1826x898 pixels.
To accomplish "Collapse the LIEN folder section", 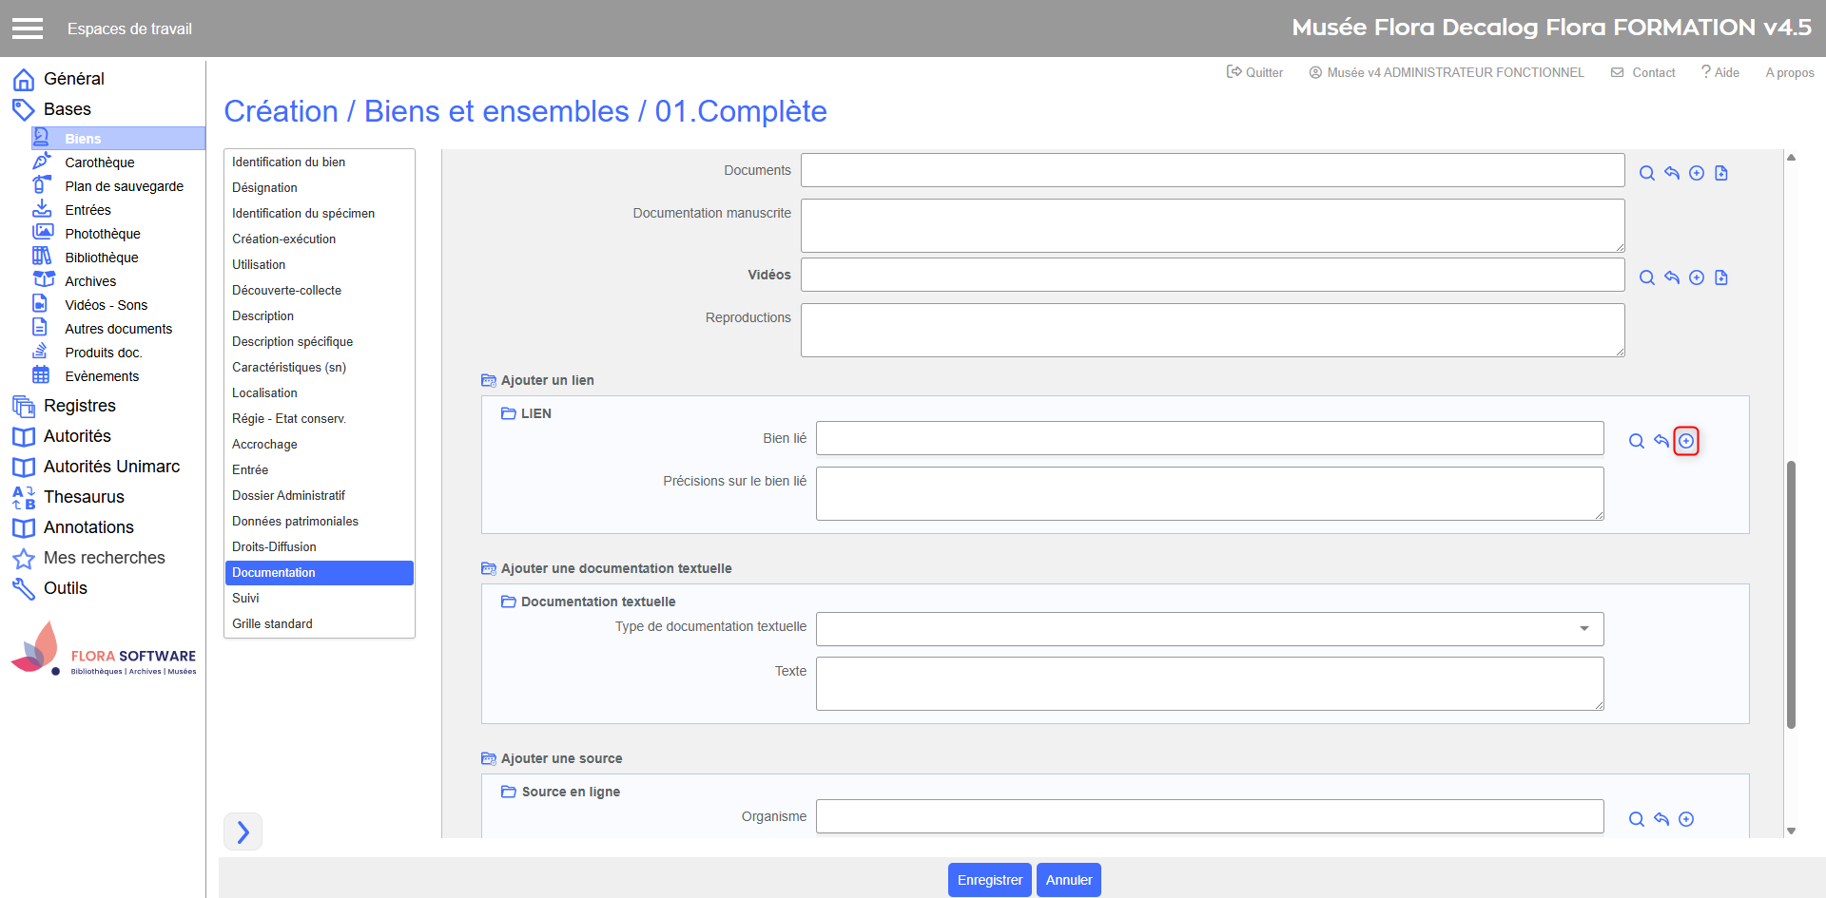I will (509, 413).
